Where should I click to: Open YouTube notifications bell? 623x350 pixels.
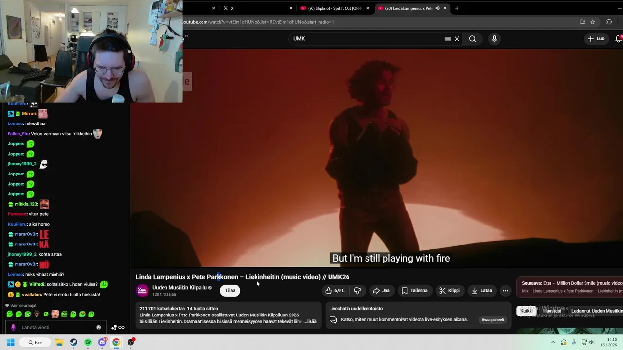[x=619, y=39]
